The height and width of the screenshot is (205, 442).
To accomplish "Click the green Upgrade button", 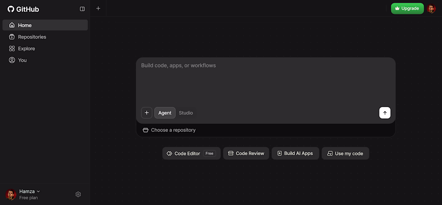I will [407, 8].
